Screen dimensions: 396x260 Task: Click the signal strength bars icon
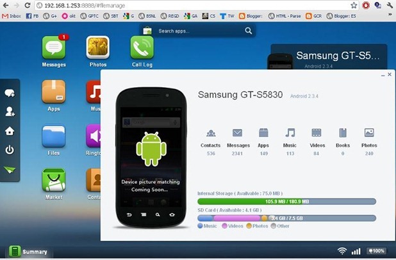[356, 251]
